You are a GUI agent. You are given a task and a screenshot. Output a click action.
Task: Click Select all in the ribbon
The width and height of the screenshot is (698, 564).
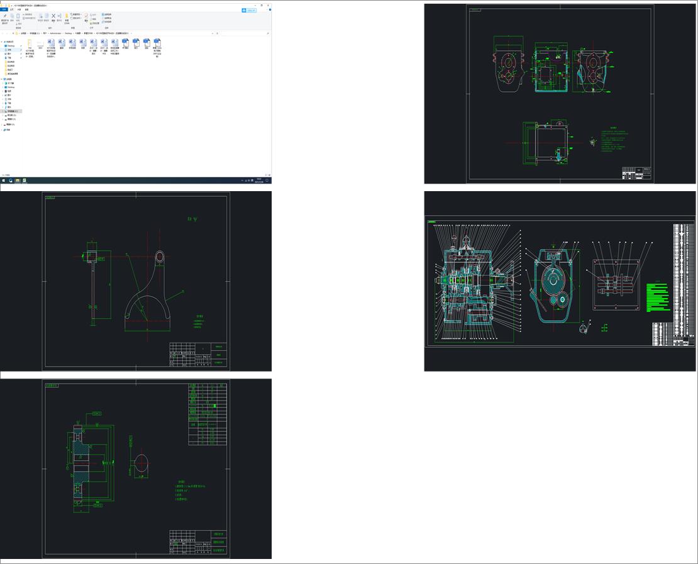(x=106, y=14)
